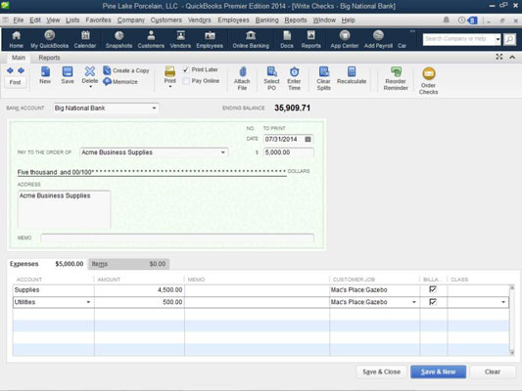
Task: Open the calendar picker beside the date field
Action: tap(308, 139)
